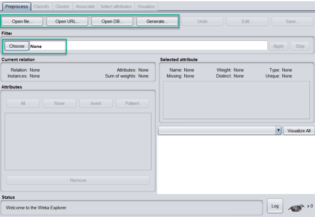Click the Apply filter button
This screenshot has height=217, width=315.
click(x=278, y=46)
